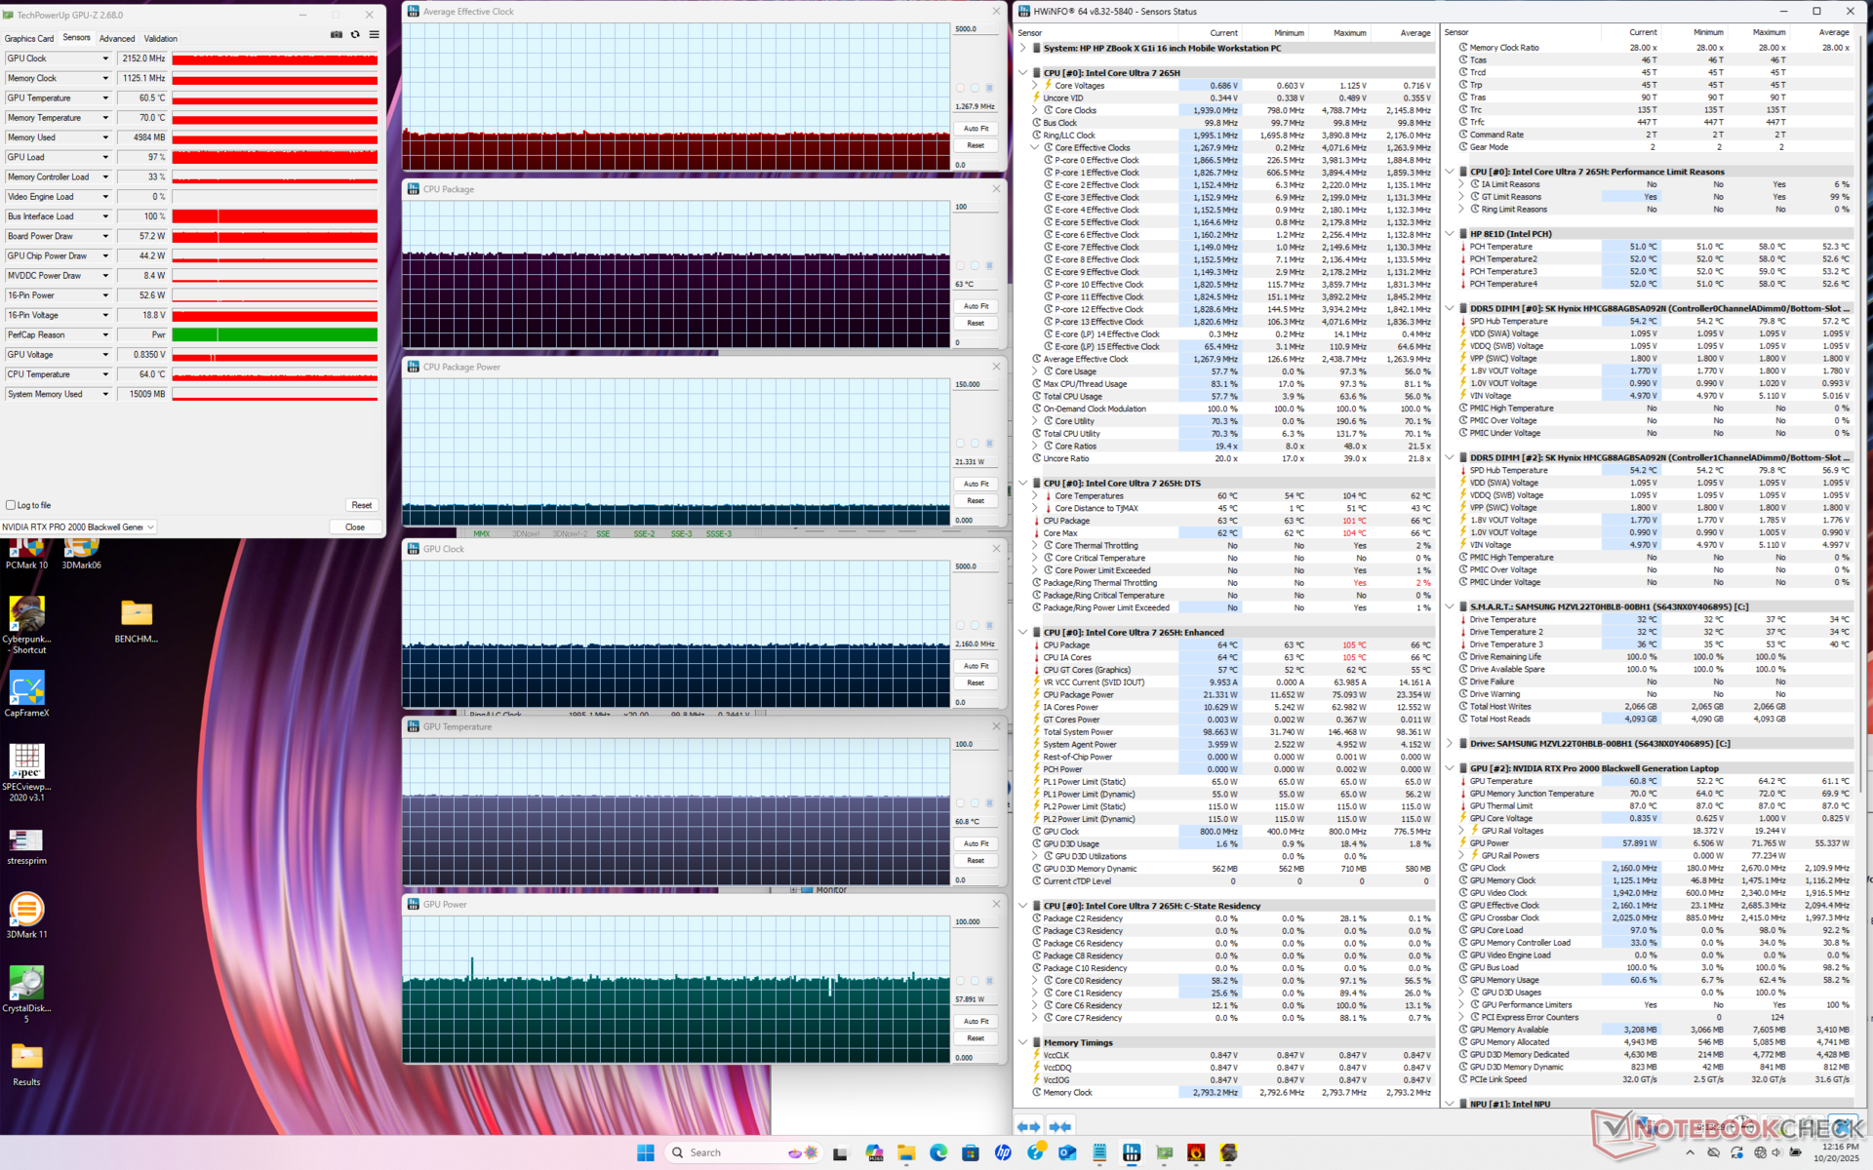Enable Log to file checkbox
Viewport: 1873px width, 1170px height.
tap(11, 505)
